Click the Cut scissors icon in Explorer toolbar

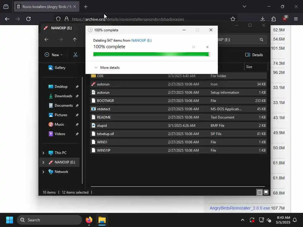(75, 55)
